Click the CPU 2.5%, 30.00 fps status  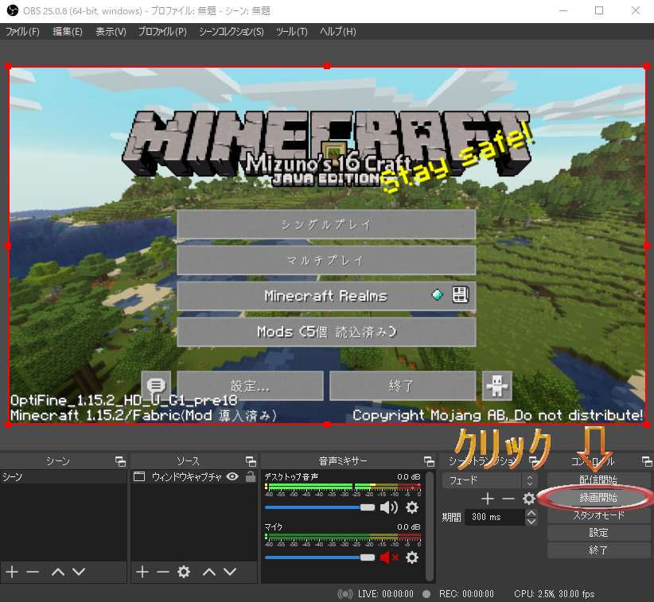pyautogui.click(x=555, y=594)
